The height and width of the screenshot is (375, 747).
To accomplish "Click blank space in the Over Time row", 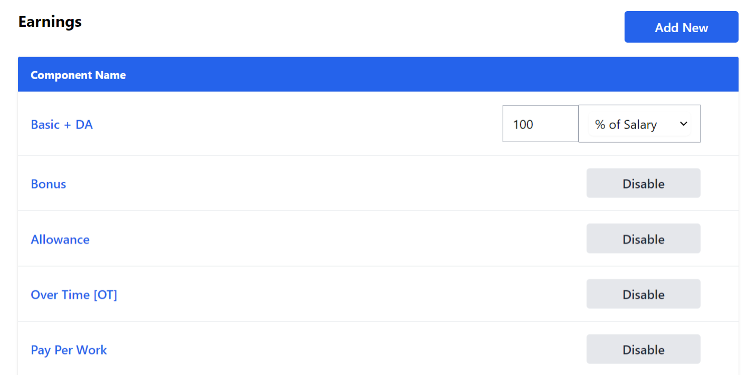I will tap(317, 295).
